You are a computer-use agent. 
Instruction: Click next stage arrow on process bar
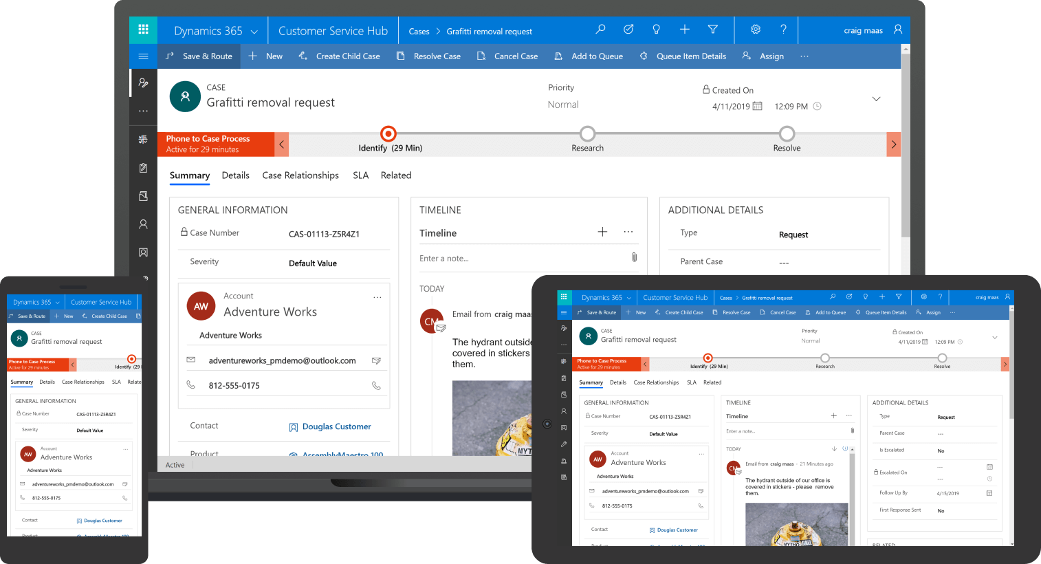tap(893, 144)
